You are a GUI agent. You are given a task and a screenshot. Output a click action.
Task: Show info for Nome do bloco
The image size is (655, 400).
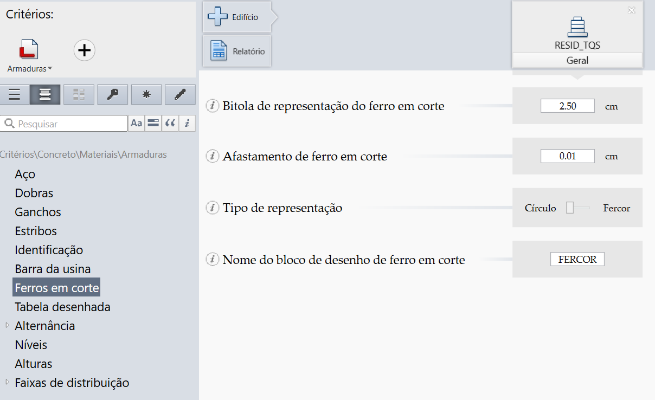[x=213, y=260]
